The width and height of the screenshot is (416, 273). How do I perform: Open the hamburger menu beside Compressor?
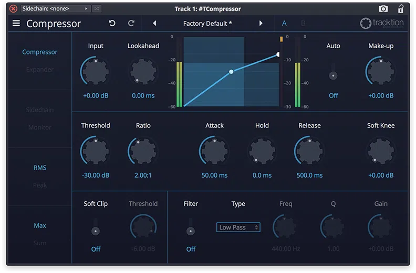[16, 23]
